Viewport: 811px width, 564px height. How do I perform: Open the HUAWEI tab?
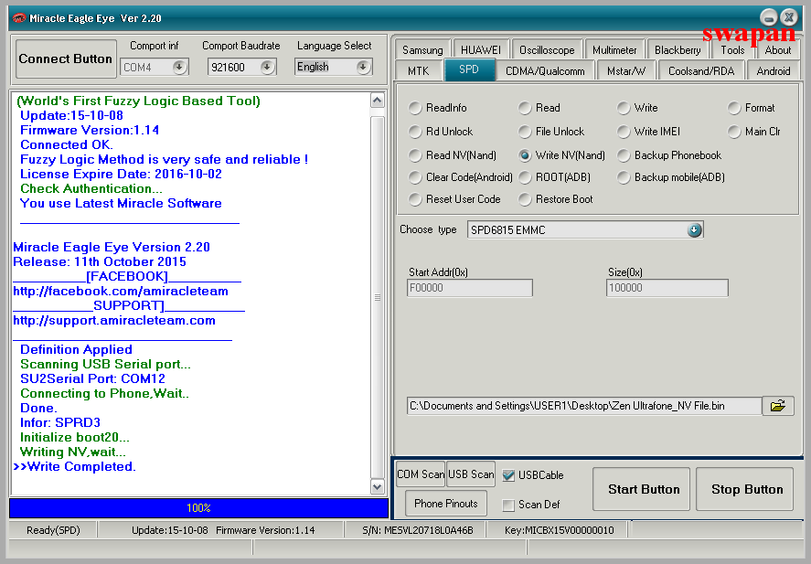(481, 50)
